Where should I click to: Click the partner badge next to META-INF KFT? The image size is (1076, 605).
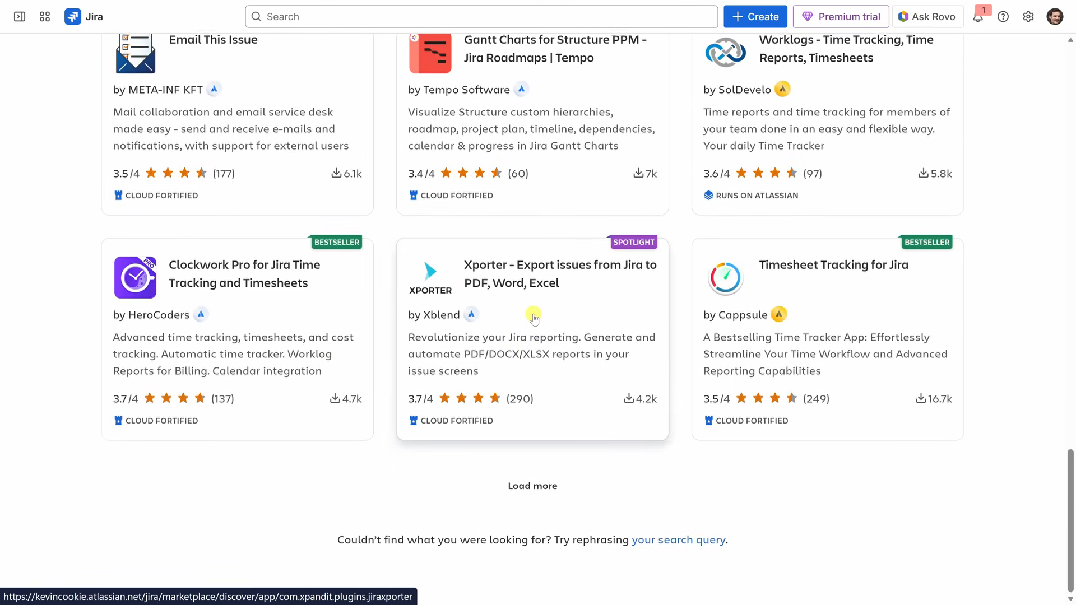[x=214, y=89]
